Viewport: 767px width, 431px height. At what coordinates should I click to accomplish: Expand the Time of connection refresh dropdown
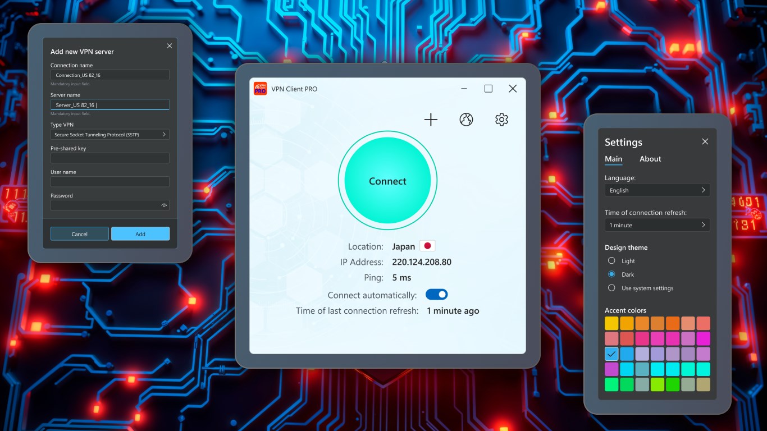657,224
